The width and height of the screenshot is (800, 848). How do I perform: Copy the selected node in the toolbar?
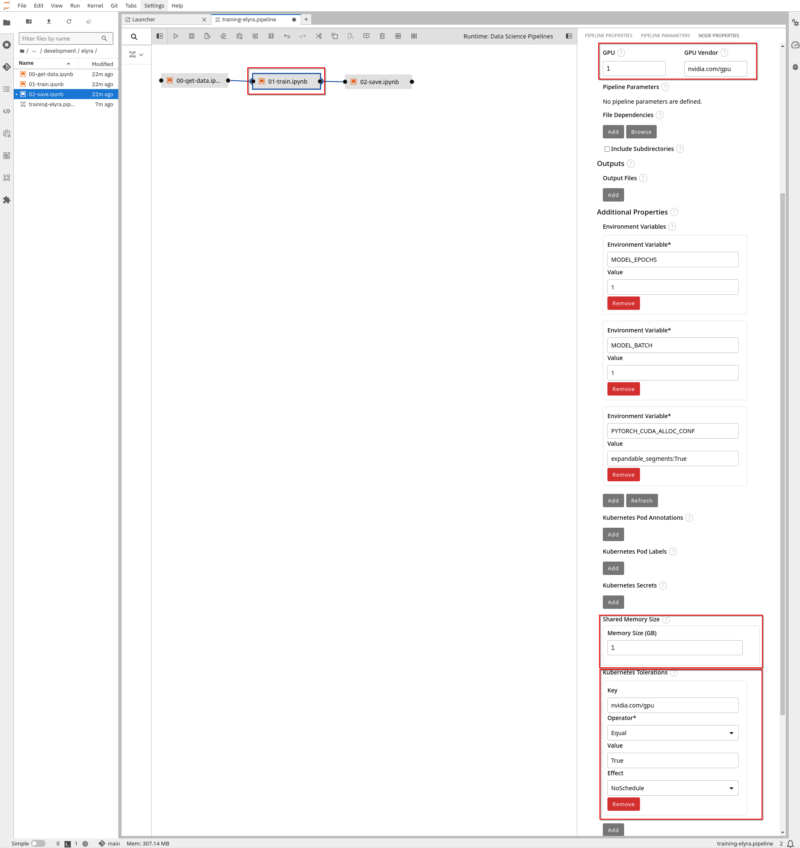click(x=335, y=36)
